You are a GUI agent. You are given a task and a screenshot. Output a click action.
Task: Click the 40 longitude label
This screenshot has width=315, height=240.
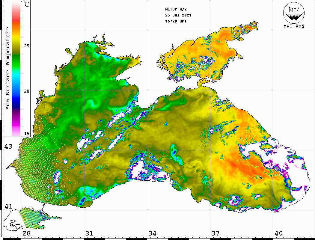pos(278,233)
